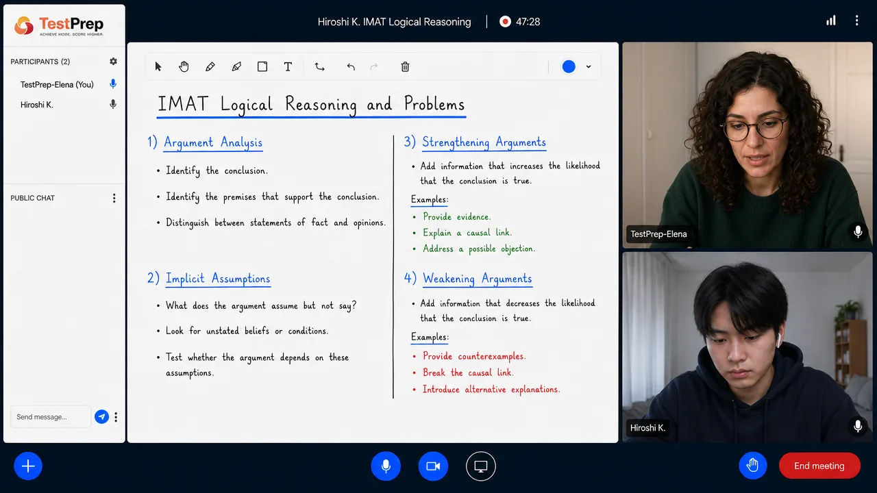Screen dimensions: 877x493
Task: Send the chat message
Action: pos(101,416)
